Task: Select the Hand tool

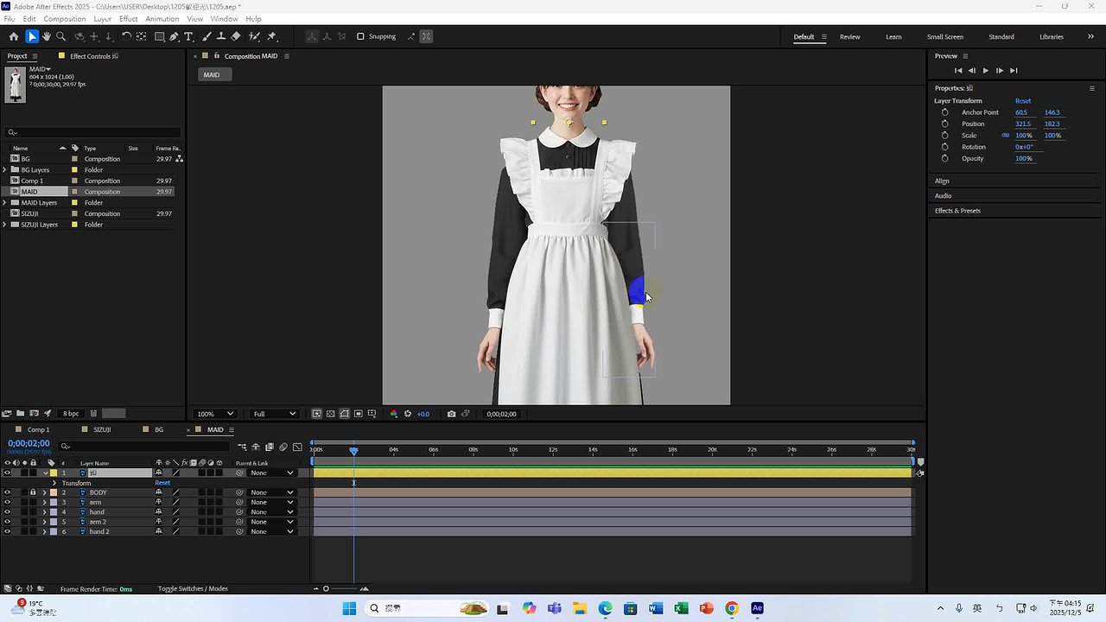Action: [47, 36]
